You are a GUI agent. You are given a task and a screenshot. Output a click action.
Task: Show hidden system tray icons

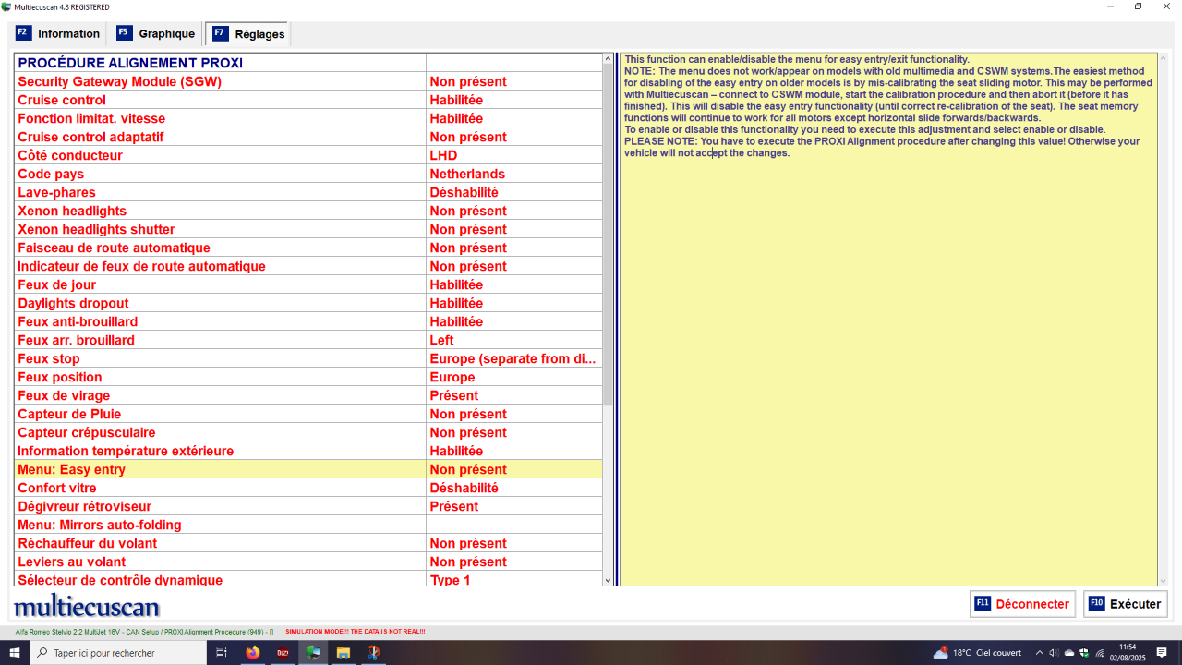coord(1040,653)
